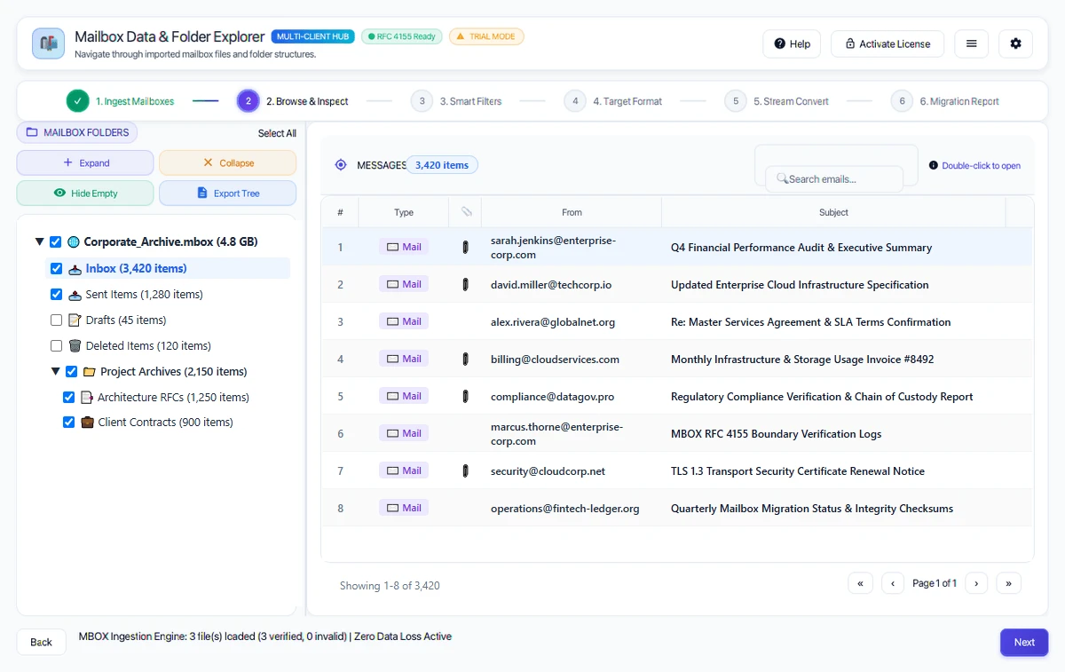Viewport: 1065px width, 672px height.
Task: Select step 2 Browse & Inspect
Action: 293,101
